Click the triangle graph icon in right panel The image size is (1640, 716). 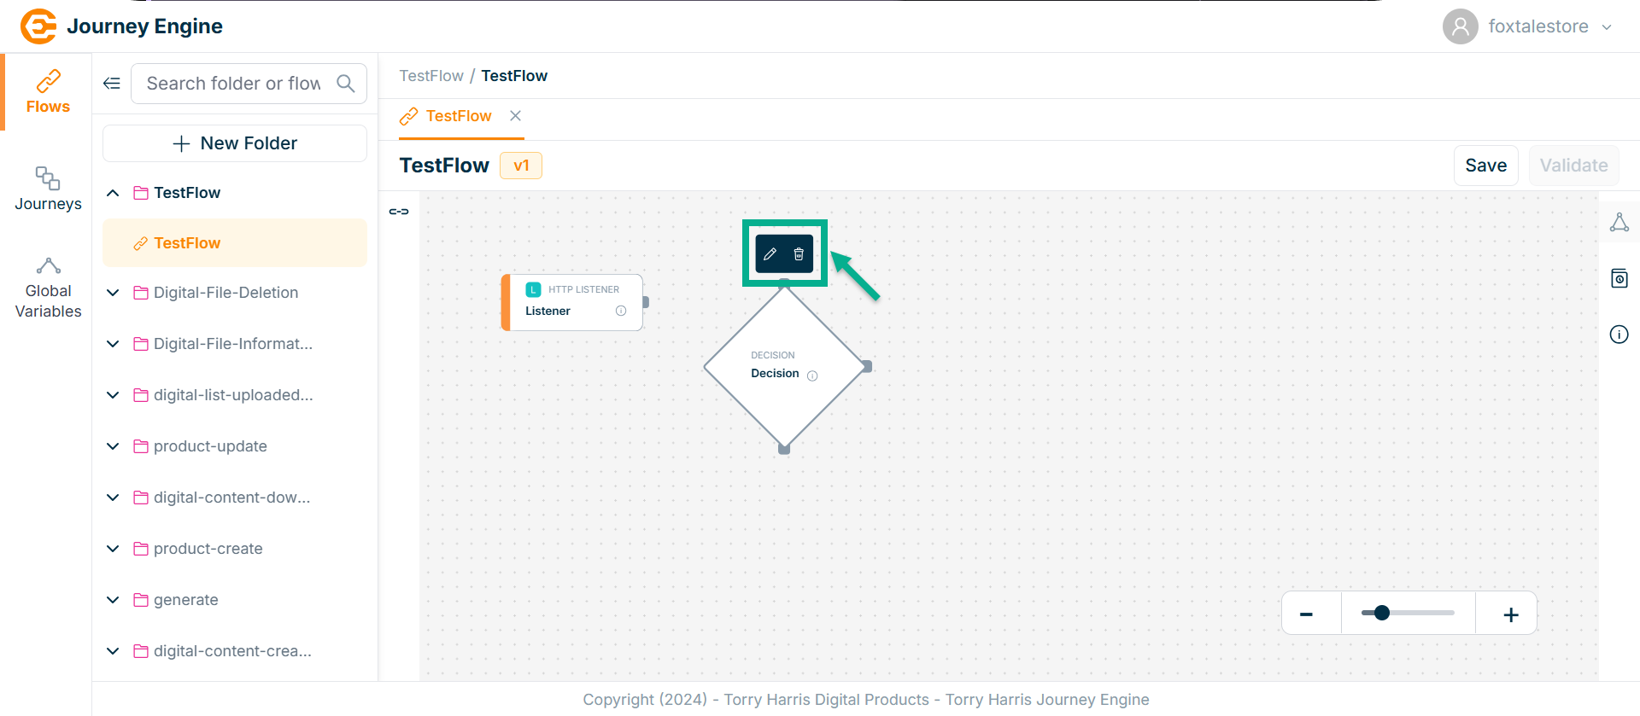[1619, 223]
